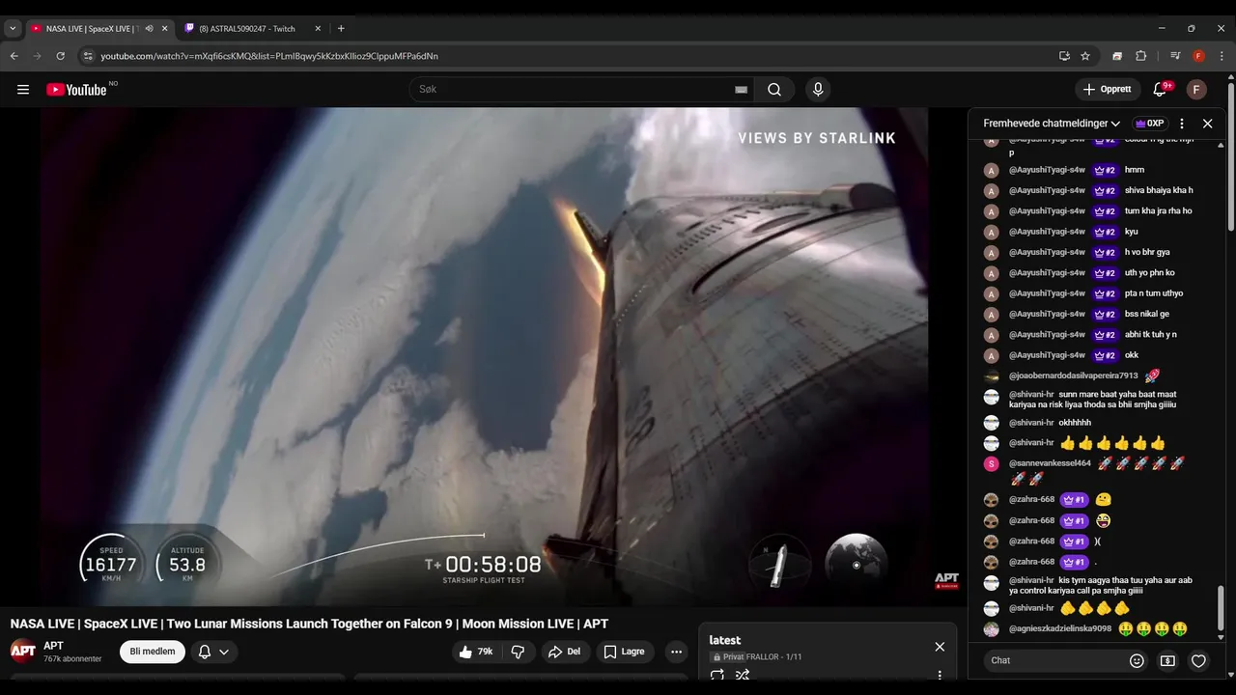Click the address bar URL field
Viewport: 1236px width, 695px height.
pos(570,56)
